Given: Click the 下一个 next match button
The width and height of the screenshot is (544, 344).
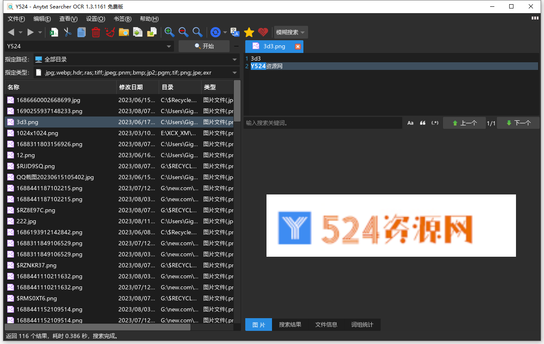Looking at the screenshot, I should tap(518, 123).
